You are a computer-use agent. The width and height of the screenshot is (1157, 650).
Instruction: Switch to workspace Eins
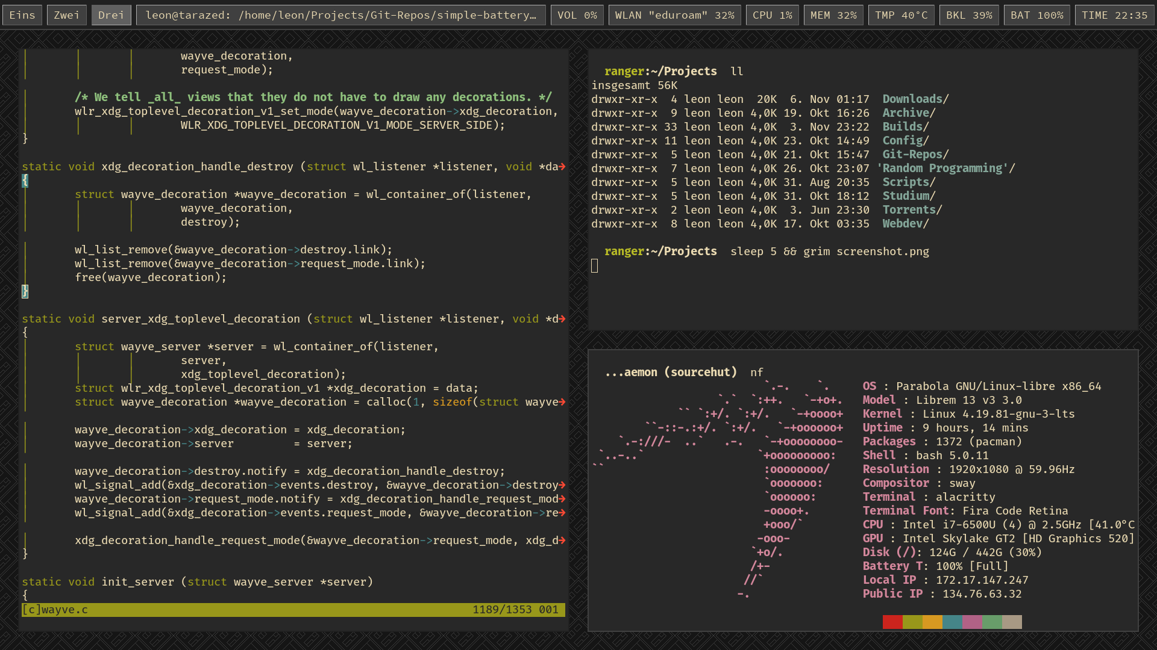(22, 15)
